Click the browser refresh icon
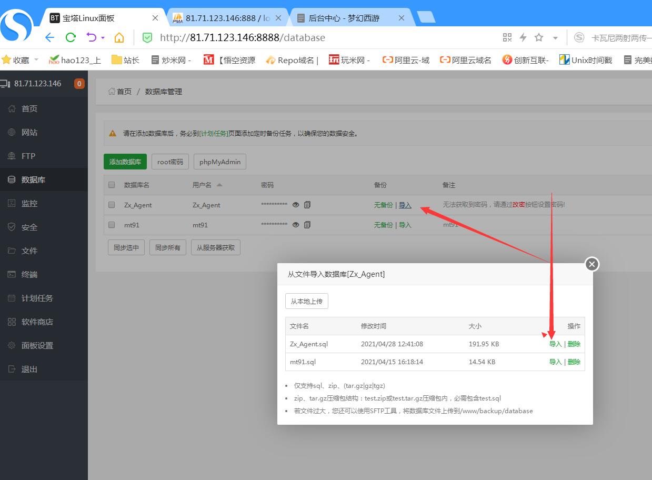The image size is (652, 480). (71, 37)
